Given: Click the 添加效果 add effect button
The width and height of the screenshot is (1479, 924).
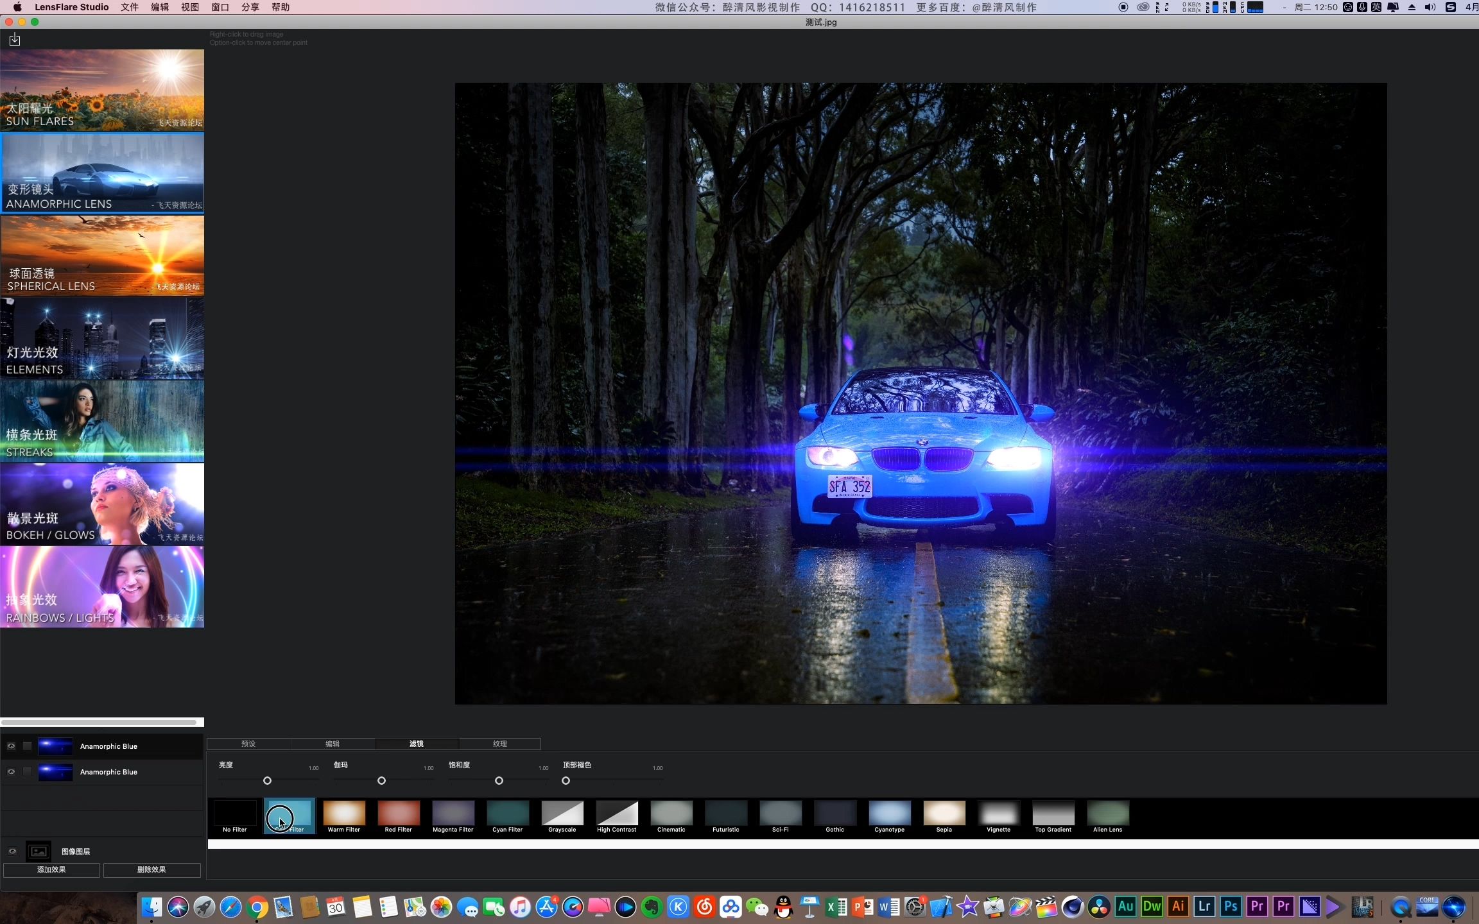Looking at the screenshot, I should pos(51,870).
